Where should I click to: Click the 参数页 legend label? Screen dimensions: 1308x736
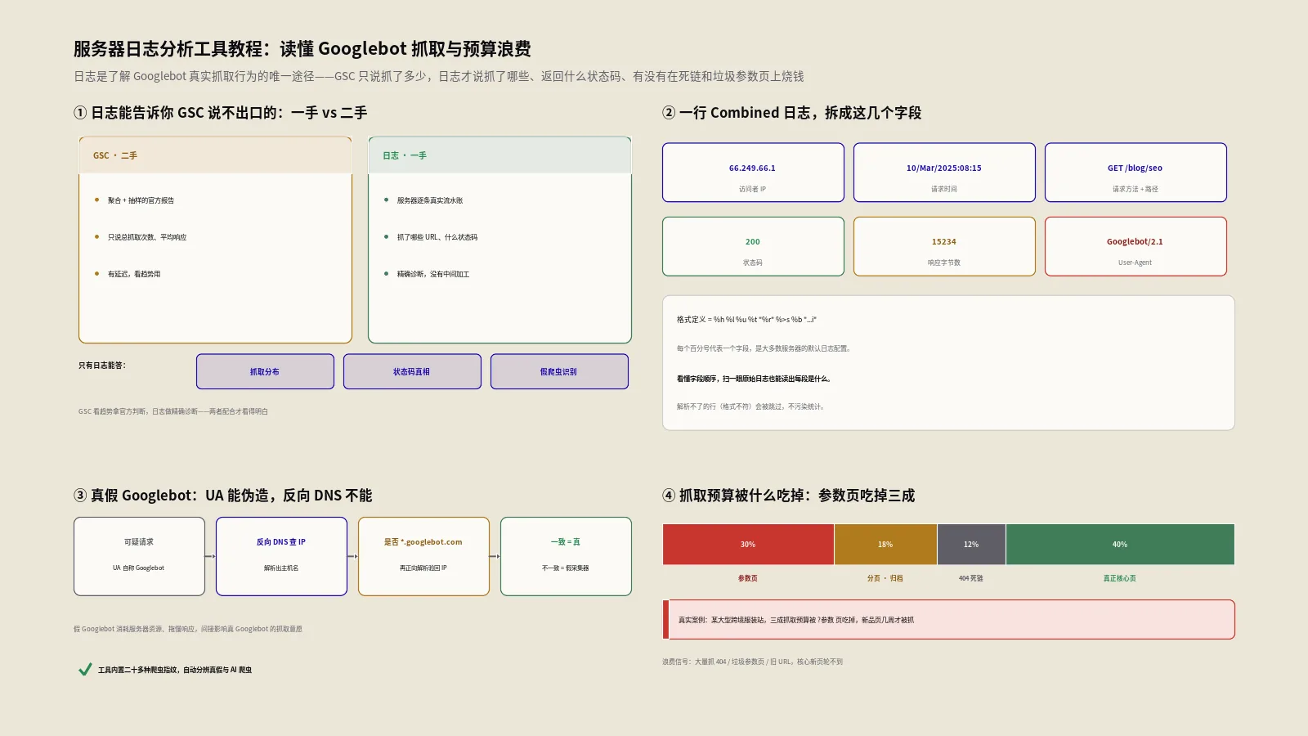tap(748, 578)
